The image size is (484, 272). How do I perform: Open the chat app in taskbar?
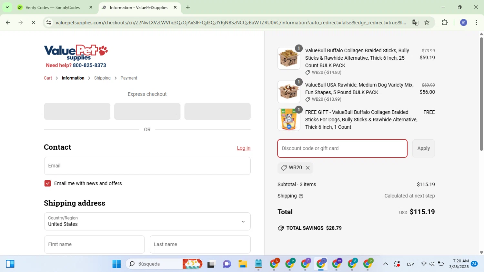click(227, 264)
